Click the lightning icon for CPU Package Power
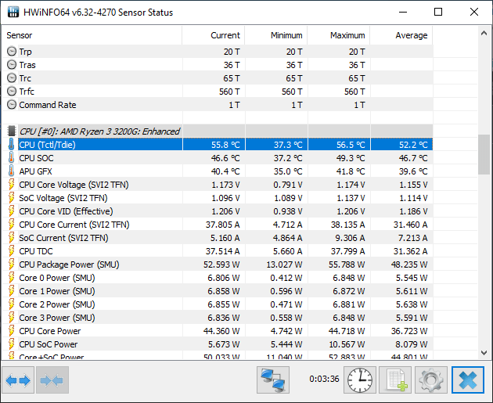 [x=11, y=264]
